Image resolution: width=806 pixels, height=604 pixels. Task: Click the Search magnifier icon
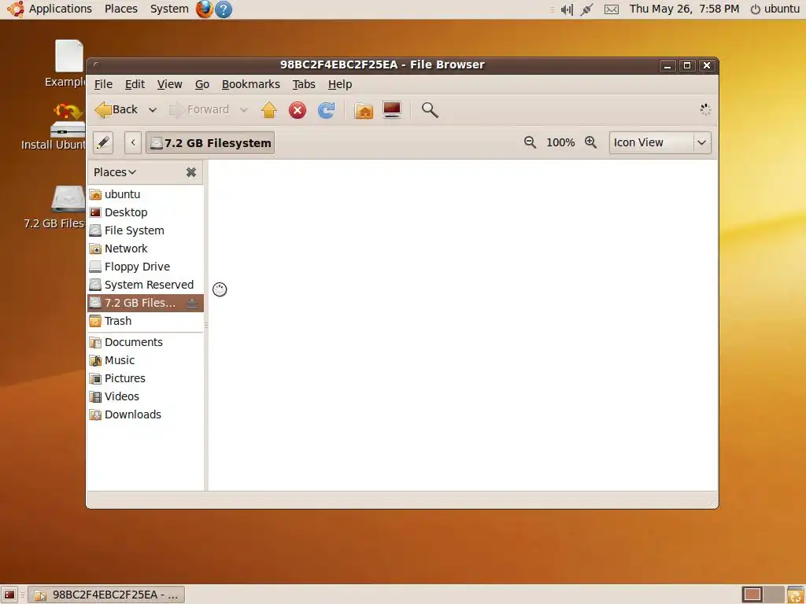430,110
